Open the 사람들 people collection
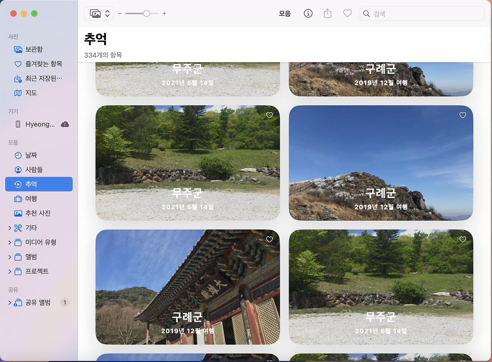Screen dimensions: 492x362 point(39,170)
